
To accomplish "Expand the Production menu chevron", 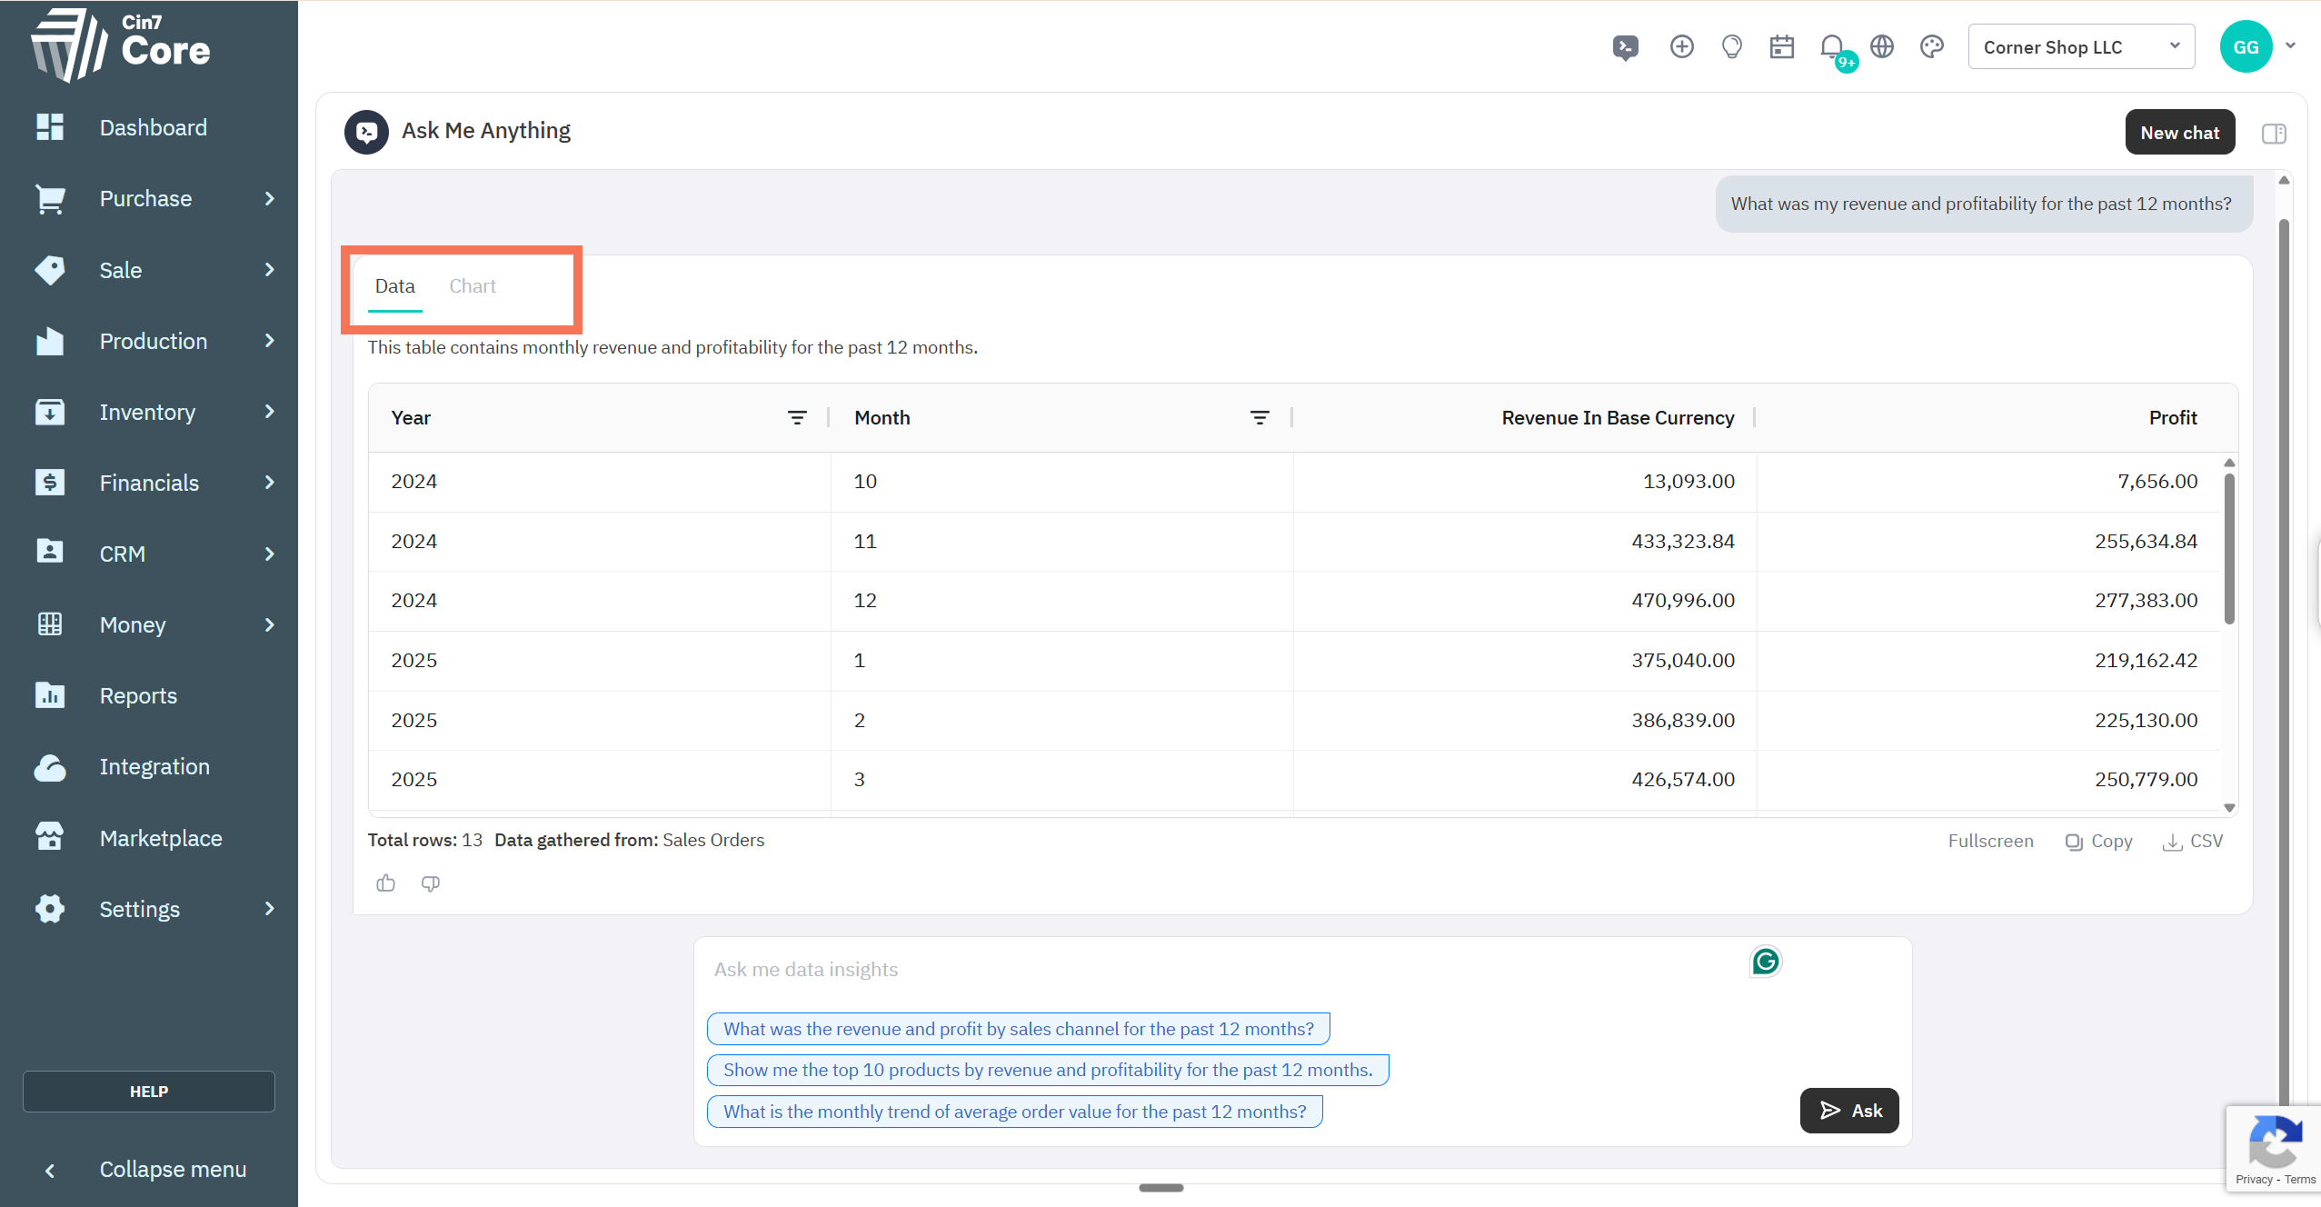I will coord(270,341).
